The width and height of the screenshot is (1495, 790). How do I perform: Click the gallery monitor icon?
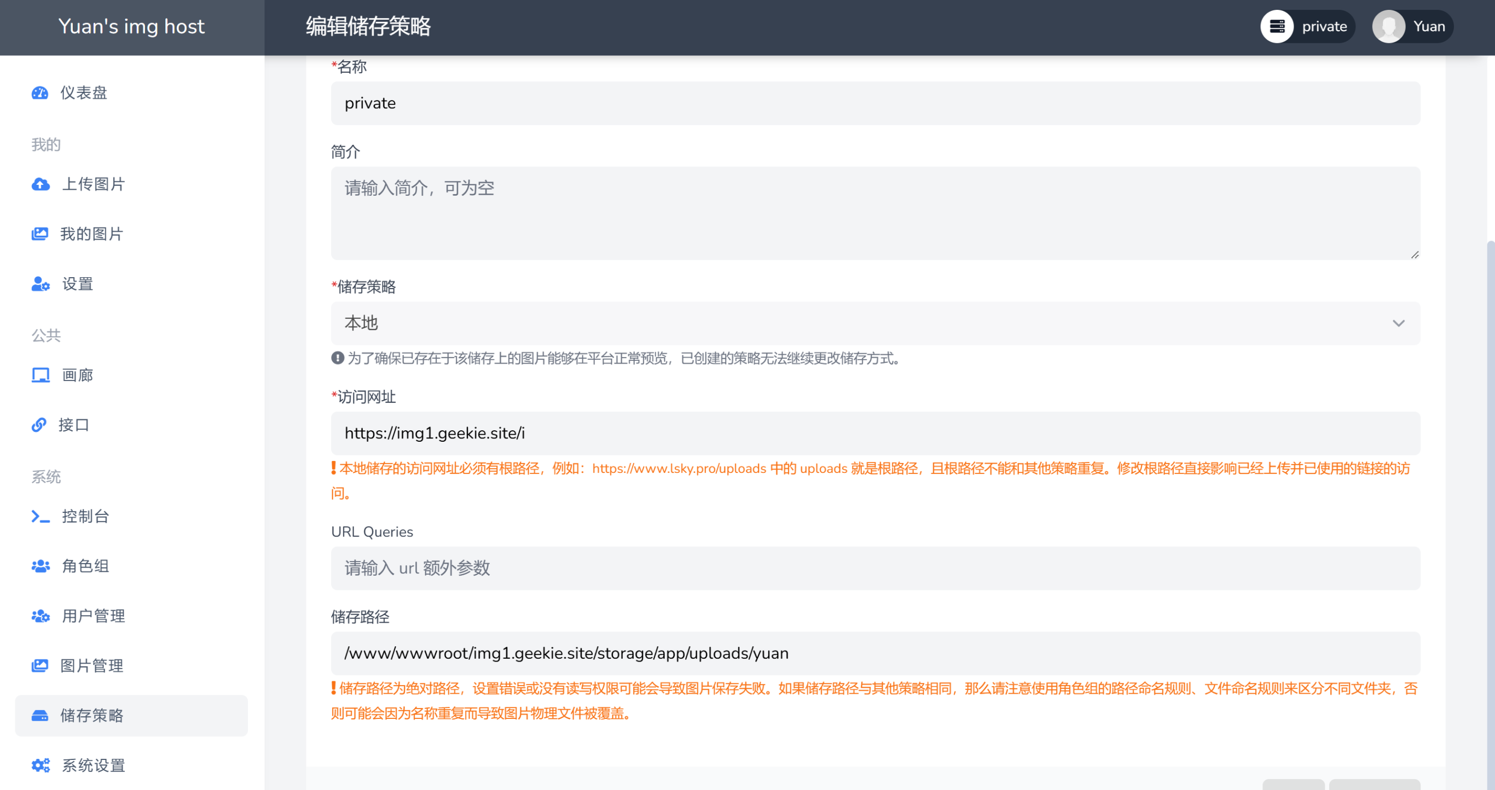coord(40,375)
